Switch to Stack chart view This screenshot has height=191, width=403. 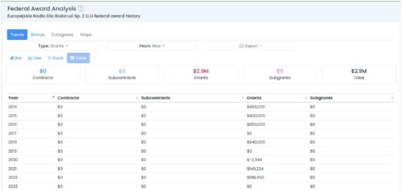[x=56, y=58]
